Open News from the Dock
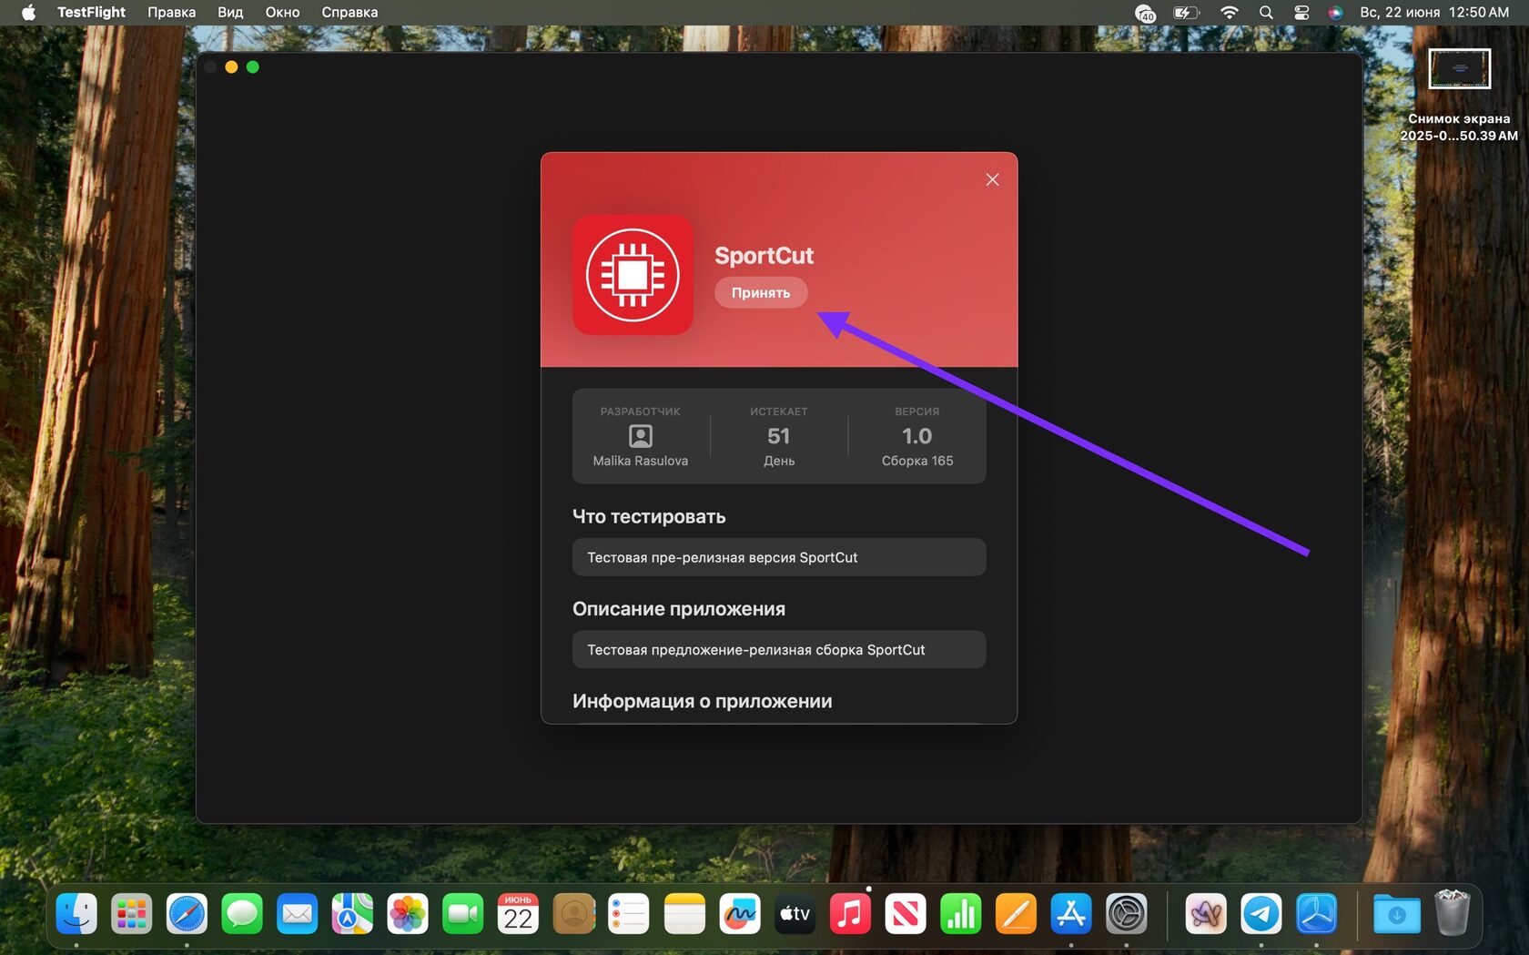The width and height of the screenshot is (1529, 955). [906, 913]
